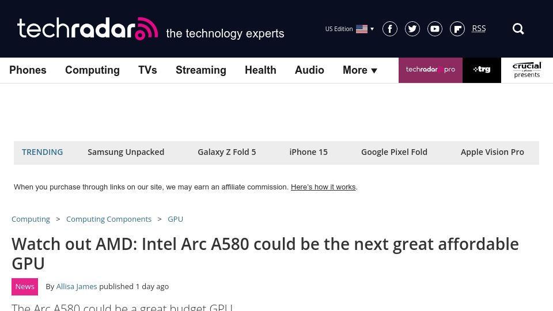This screenshot has height=311, width=553.
Task: Open the RSS feed link
Action: click(479, 29)
